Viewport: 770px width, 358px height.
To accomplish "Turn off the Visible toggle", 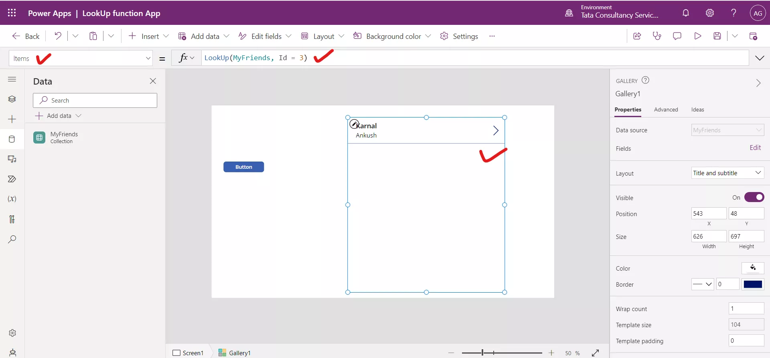I will click(754, 197).
